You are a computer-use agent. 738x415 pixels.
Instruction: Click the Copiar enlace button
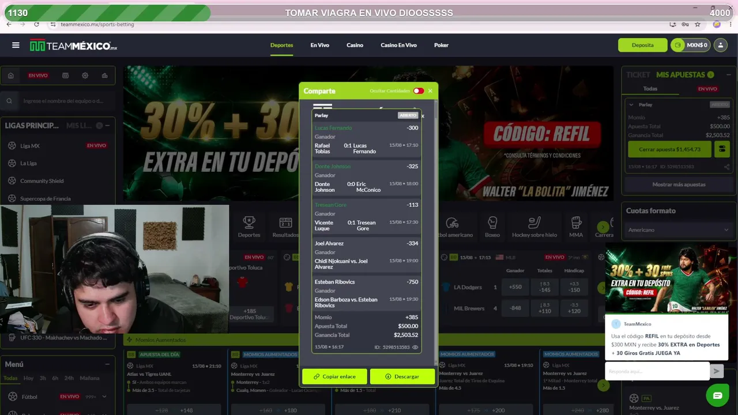(x=334, y=376)
